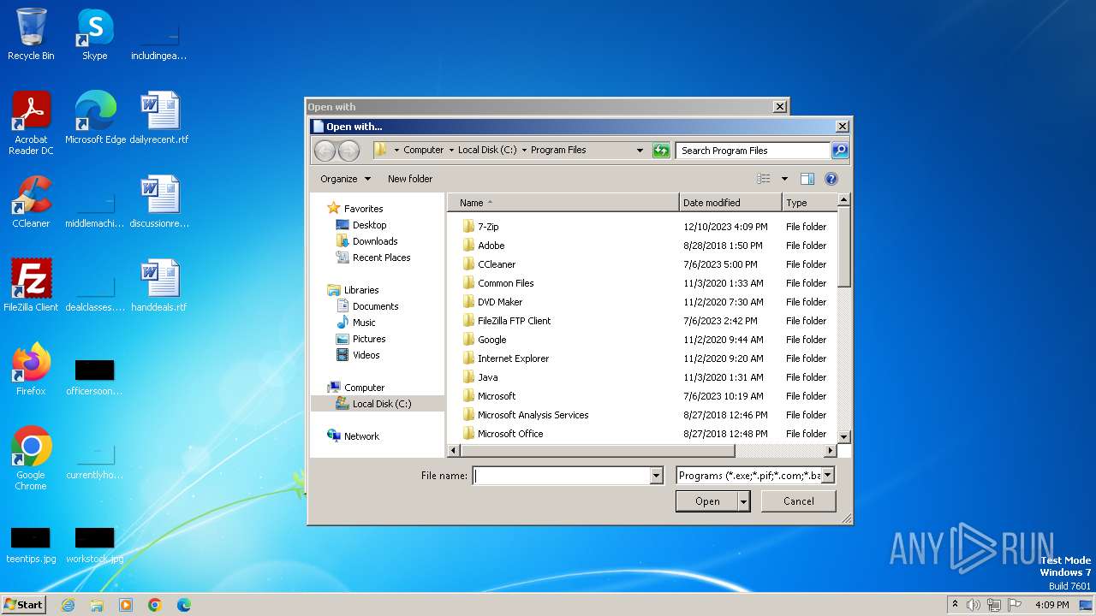The width and height of the screenshot is (1096, 616).
Task: Click the Computer breadcrumb segment
Action: coord(424,150)
